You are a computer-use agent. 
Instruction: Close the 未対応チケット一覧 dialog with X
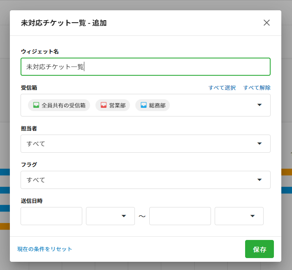pyautogui.click(x=267, y=23)
